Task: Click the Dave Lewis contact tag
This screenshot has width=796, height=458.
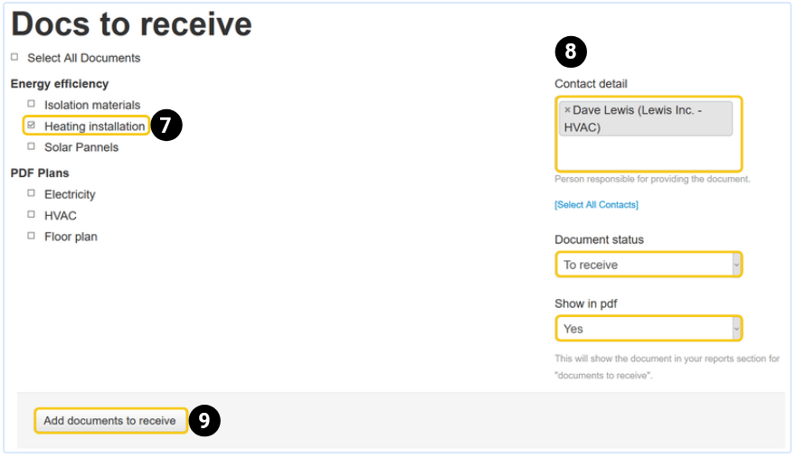Action: point(649,118)
